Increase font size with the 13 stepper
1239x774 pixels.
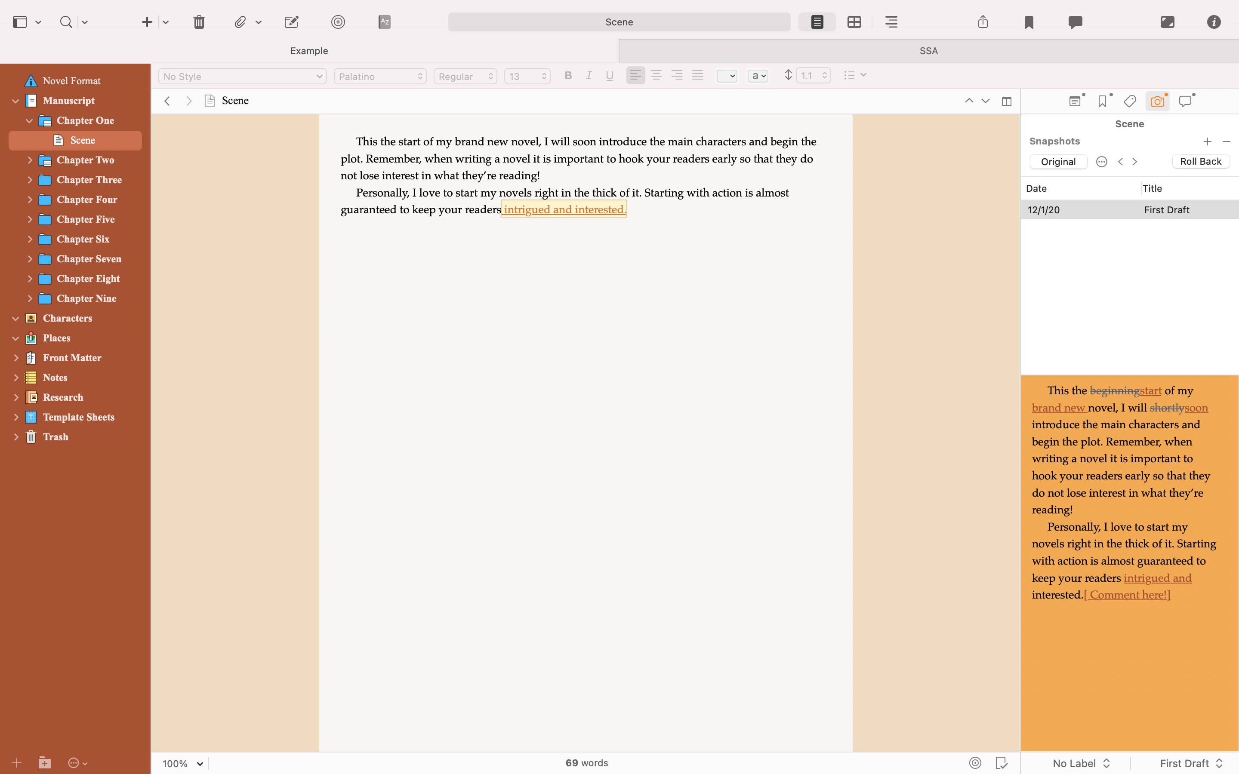(x=544, y=72)
